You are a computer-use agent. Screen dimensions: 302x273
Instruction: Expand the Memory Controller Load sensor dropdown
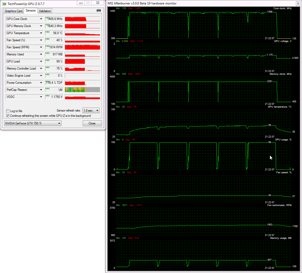(41, 69)
